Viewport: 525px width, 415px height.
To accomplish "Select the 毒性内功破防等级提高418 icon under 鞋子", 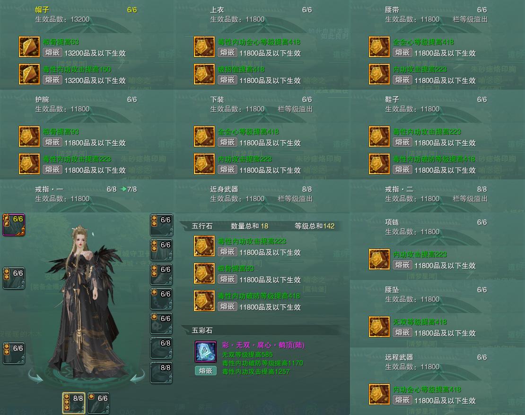I will coord(379,164).
